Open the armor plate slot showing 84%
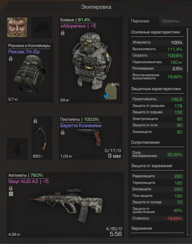Screen dimensions: 192x244 tap(111, 91)
